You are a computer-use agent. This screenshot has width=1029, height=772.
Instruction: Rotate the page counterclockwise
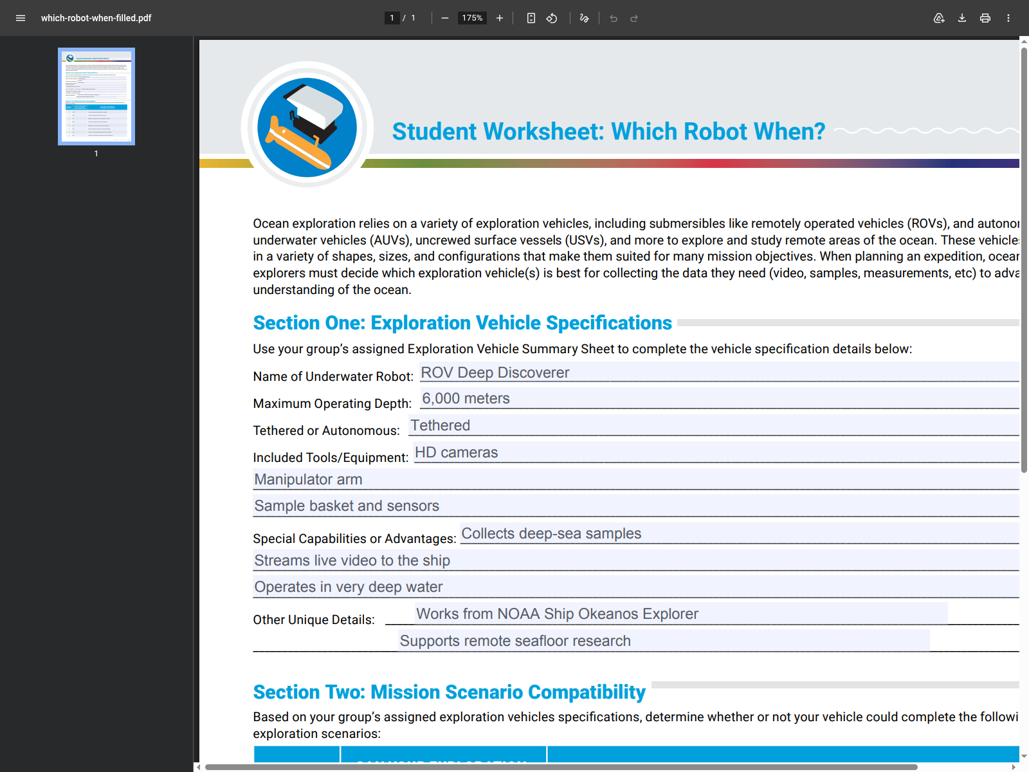pyautogui.click(x=552, y=18)
